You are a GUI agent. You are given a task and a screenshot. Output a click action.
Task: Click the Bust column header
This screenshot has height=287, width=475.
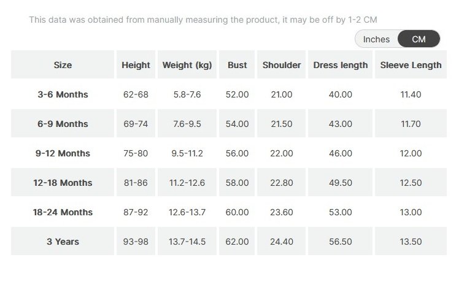coord(237,65)
